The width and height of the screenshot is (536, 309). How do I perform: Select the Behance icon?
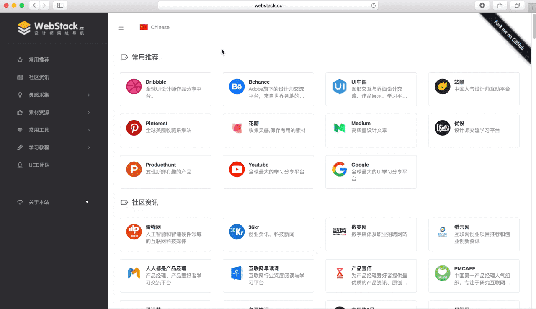(x=237, y=86)
